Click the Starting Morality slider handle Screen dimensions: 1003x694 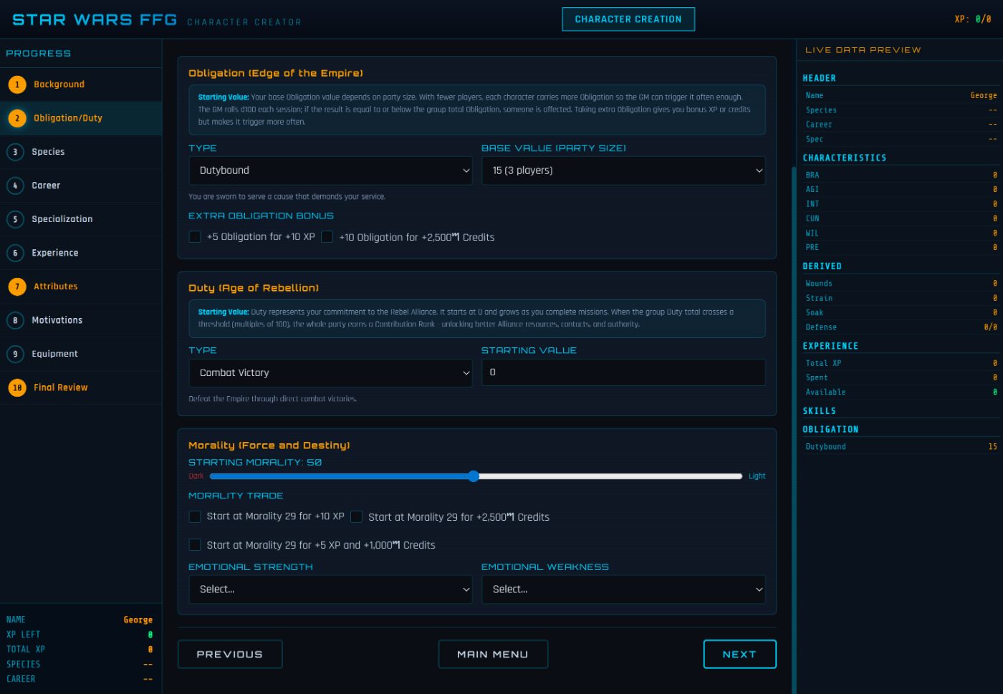474,476
